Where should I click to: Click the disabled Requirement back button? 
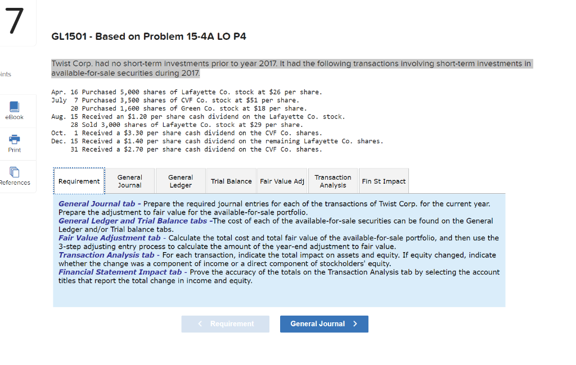pyautogui.click(x=225, y=324)
